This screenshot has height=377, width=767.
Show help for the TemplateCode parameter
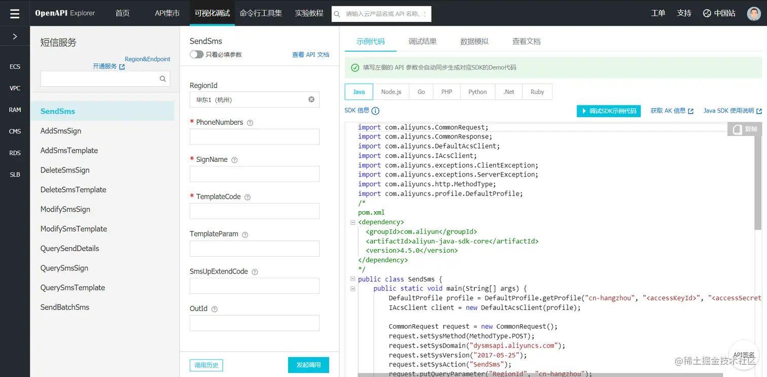(248, 197)
